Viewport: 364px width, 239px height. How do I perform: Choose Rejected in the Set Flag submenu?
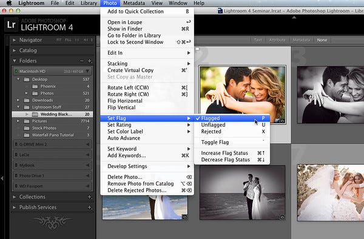tap(232, 132)
